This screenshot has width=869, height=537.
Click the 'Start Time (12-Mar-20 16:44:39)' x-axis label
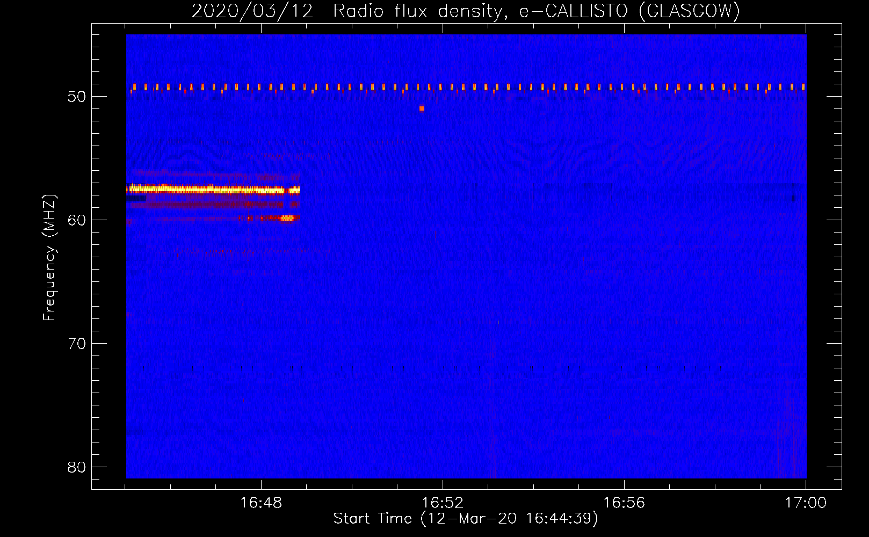(x=466, y=519)
